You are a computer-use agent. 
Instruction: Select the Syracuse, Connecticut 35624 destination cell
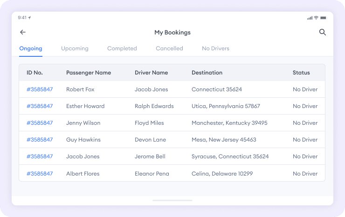(230, 156)
